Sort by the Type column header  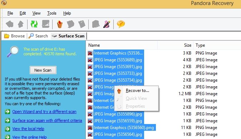point(200,45)
